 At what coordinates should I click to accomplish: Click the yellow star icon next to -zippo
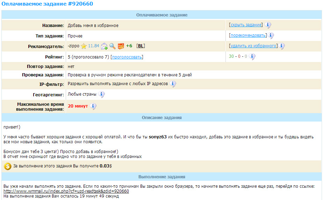click(84, 46)
